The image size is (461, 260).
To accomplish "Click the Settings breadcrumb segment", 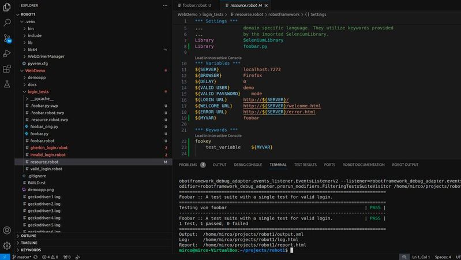I will pos(316,14).
